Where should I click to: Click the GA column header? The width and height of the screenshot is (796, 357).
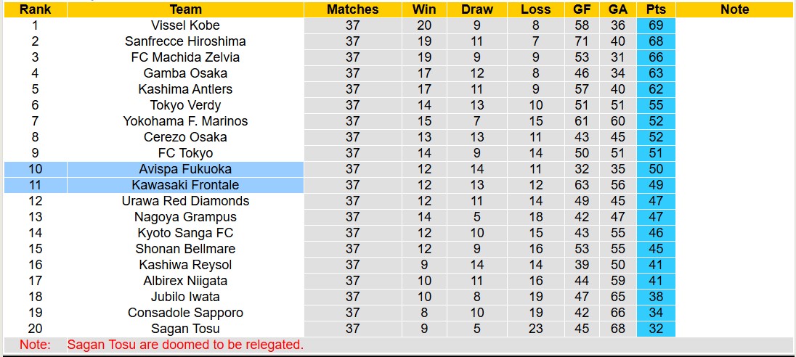(x=618, y=9)
